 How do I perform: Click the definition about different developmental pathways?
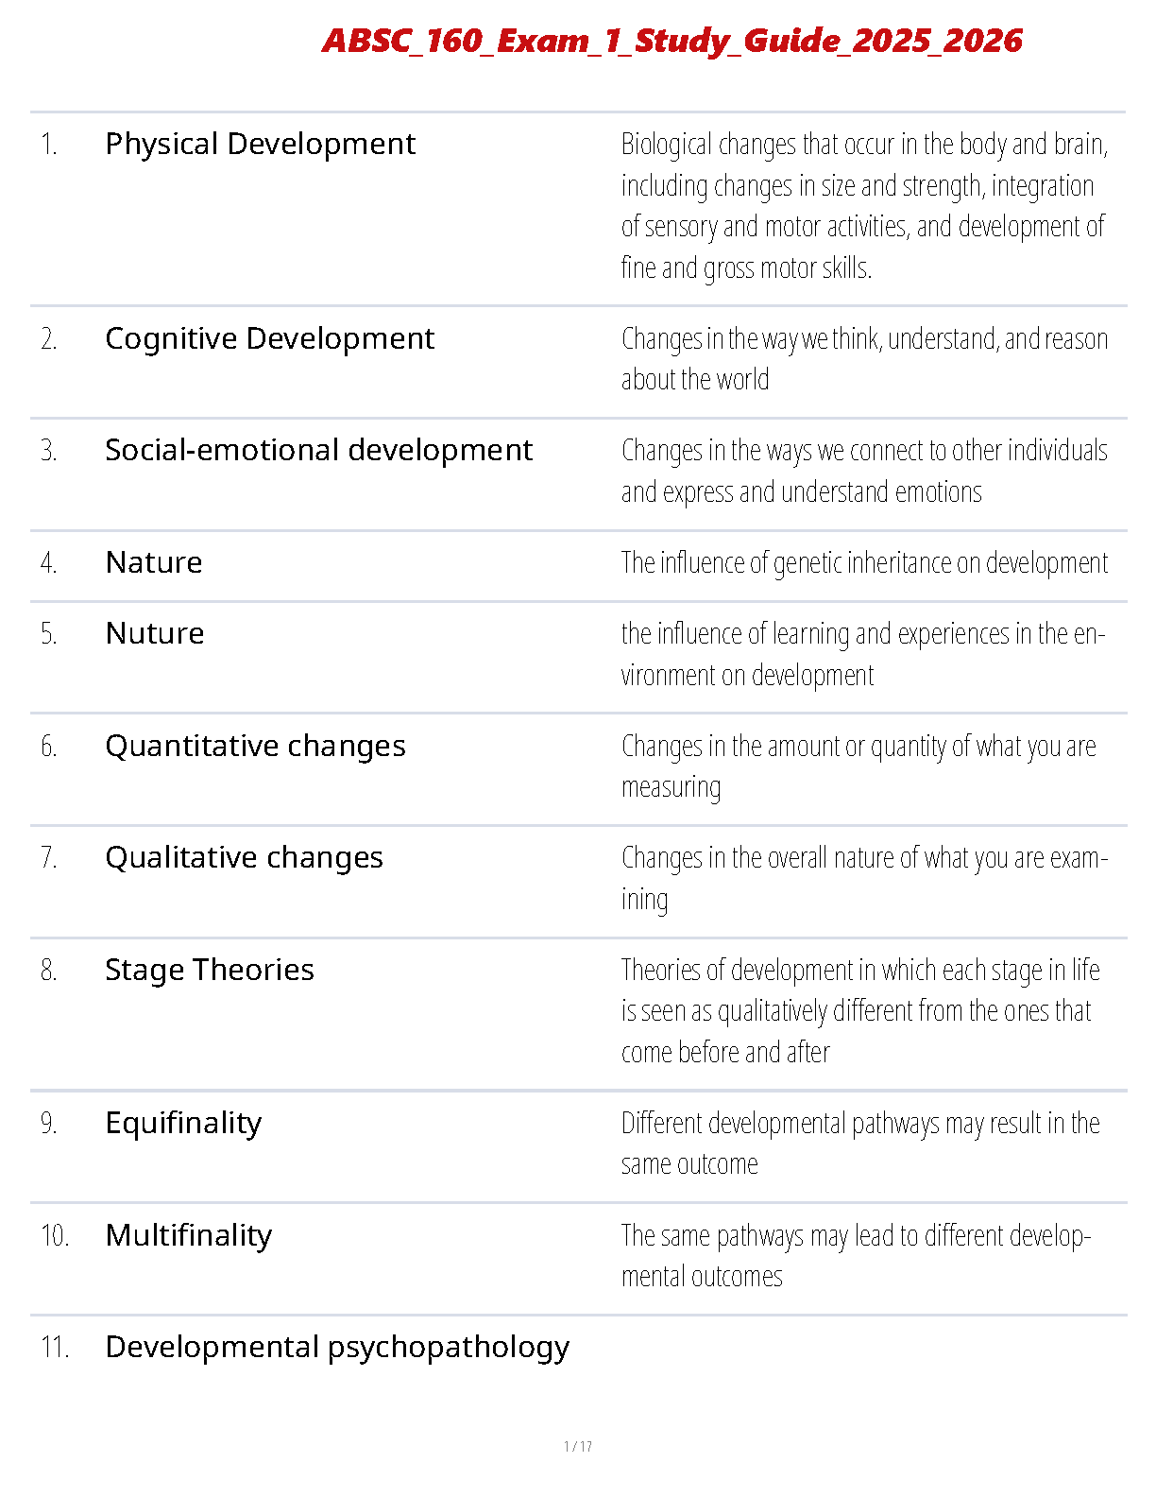(x=859, y=1143)
